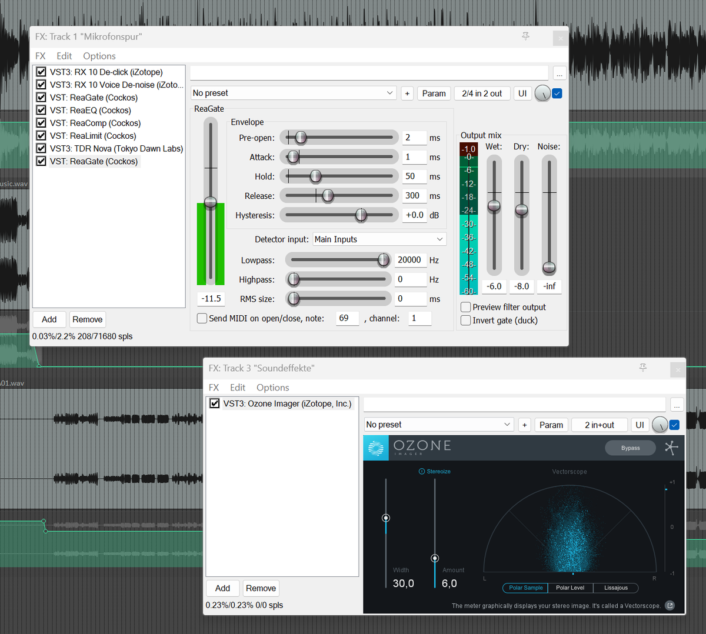This screenshot has width=706, height=634.
Task: Toggle Ozone bypass checkbox near UI button
Action: (x=675, y=425)
